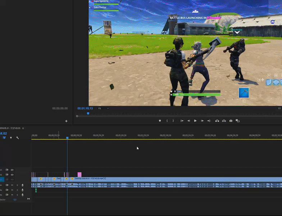Image resolution: width=282 pixels, height=216 pixels.
Task: Mute audio track A1
Action: click(12, 185)
